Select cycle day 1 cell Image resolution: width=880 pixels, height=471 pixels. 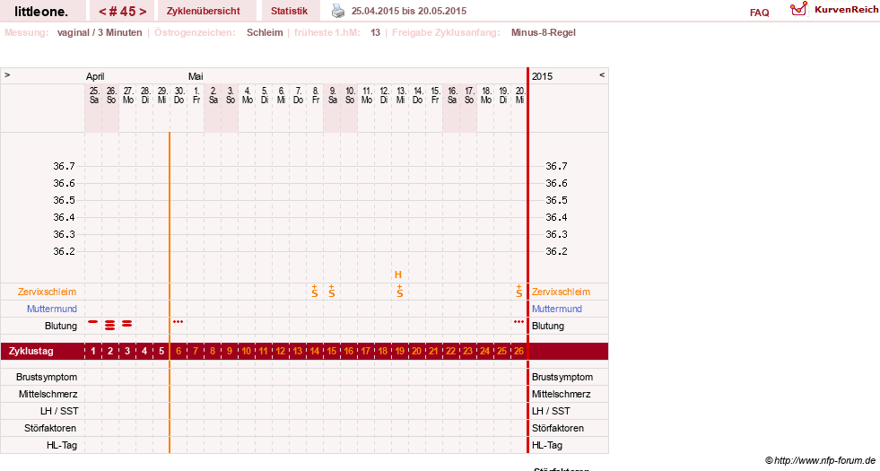coord(93,352)
